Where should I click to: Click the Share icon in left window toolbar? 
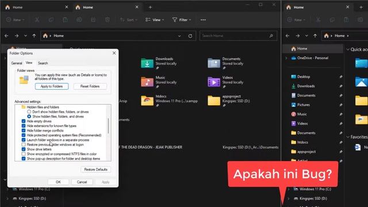coord(93,20)
